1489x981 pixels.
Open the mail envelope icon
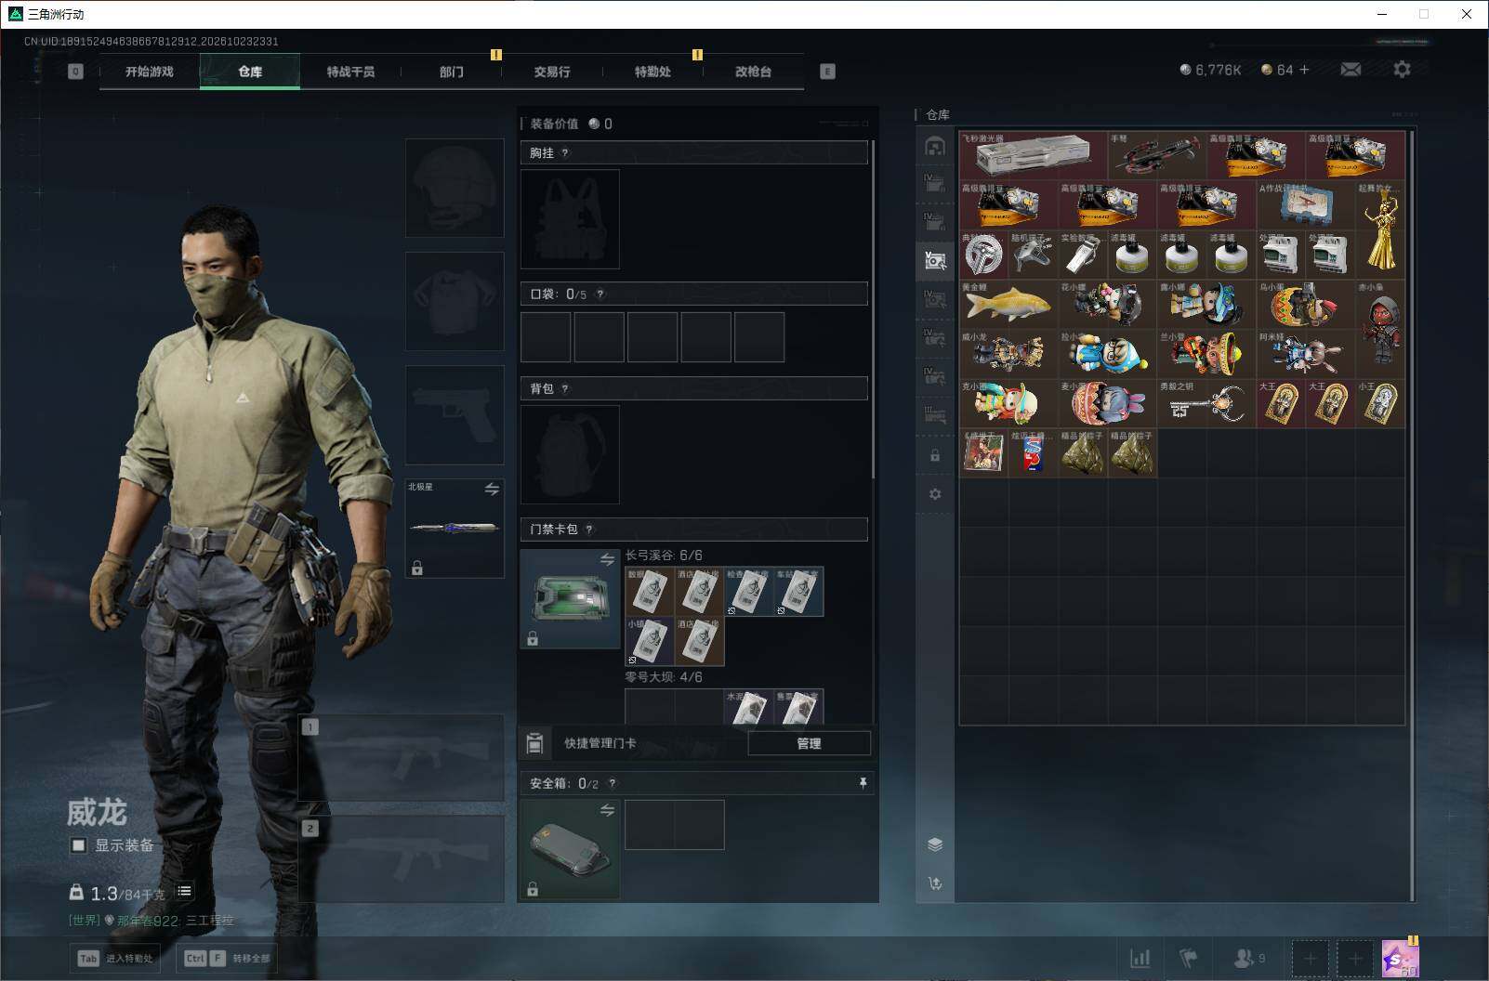[x=1351, y=70]
